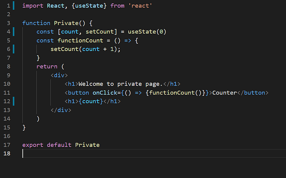Click the 'return' keyword

point(47,67)
